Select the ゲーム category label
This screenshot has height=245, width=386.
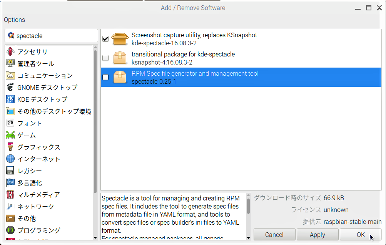tap(27, 135)
